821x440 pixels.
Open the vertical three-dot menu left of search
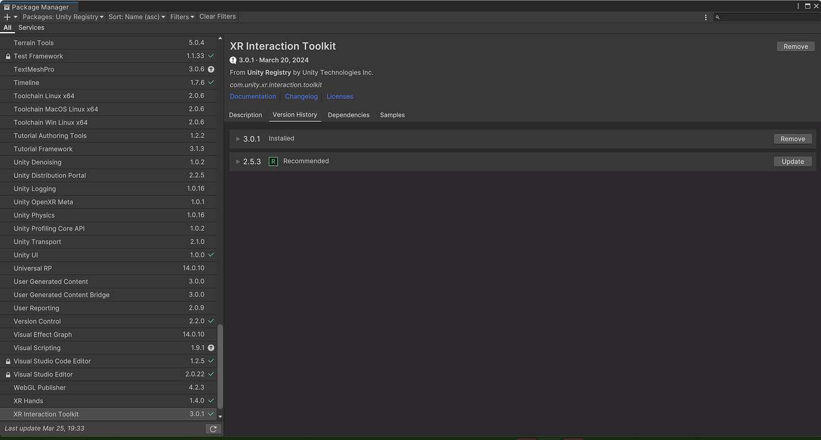pyautogui.click(x=706, y=17)
